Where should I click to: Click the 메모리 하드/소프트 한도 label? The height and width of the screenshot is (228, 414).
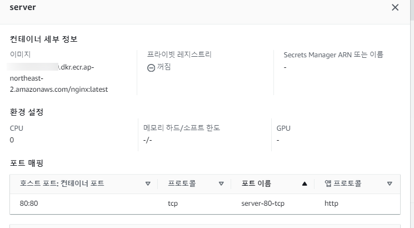[182, 128]
